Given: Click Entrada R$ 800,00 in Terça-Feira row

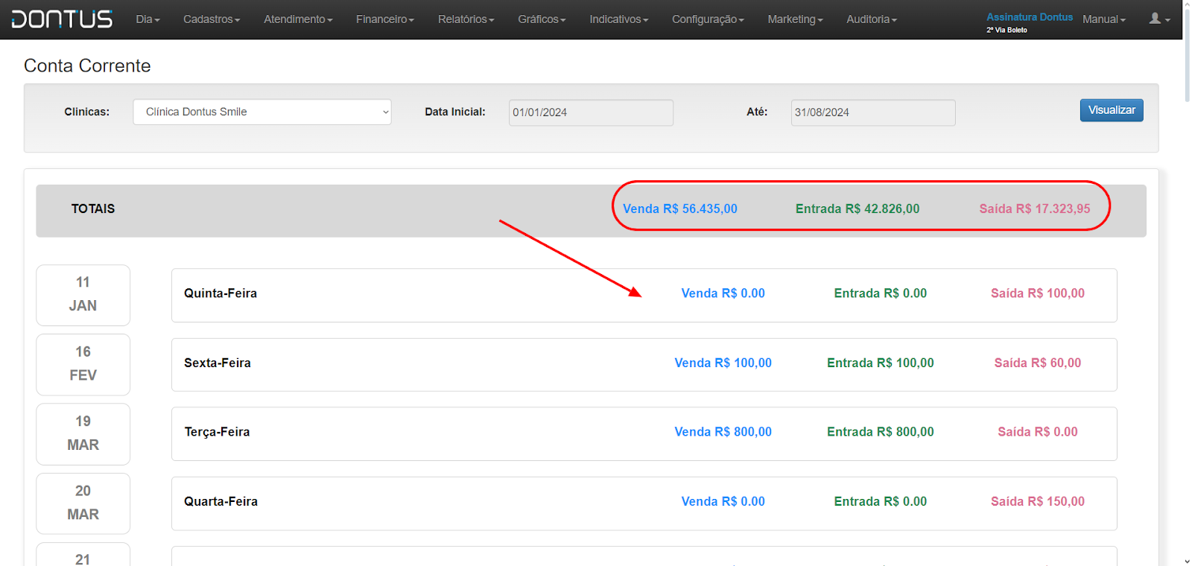Looking at the screenshot, I should click(x=881, y=432).
